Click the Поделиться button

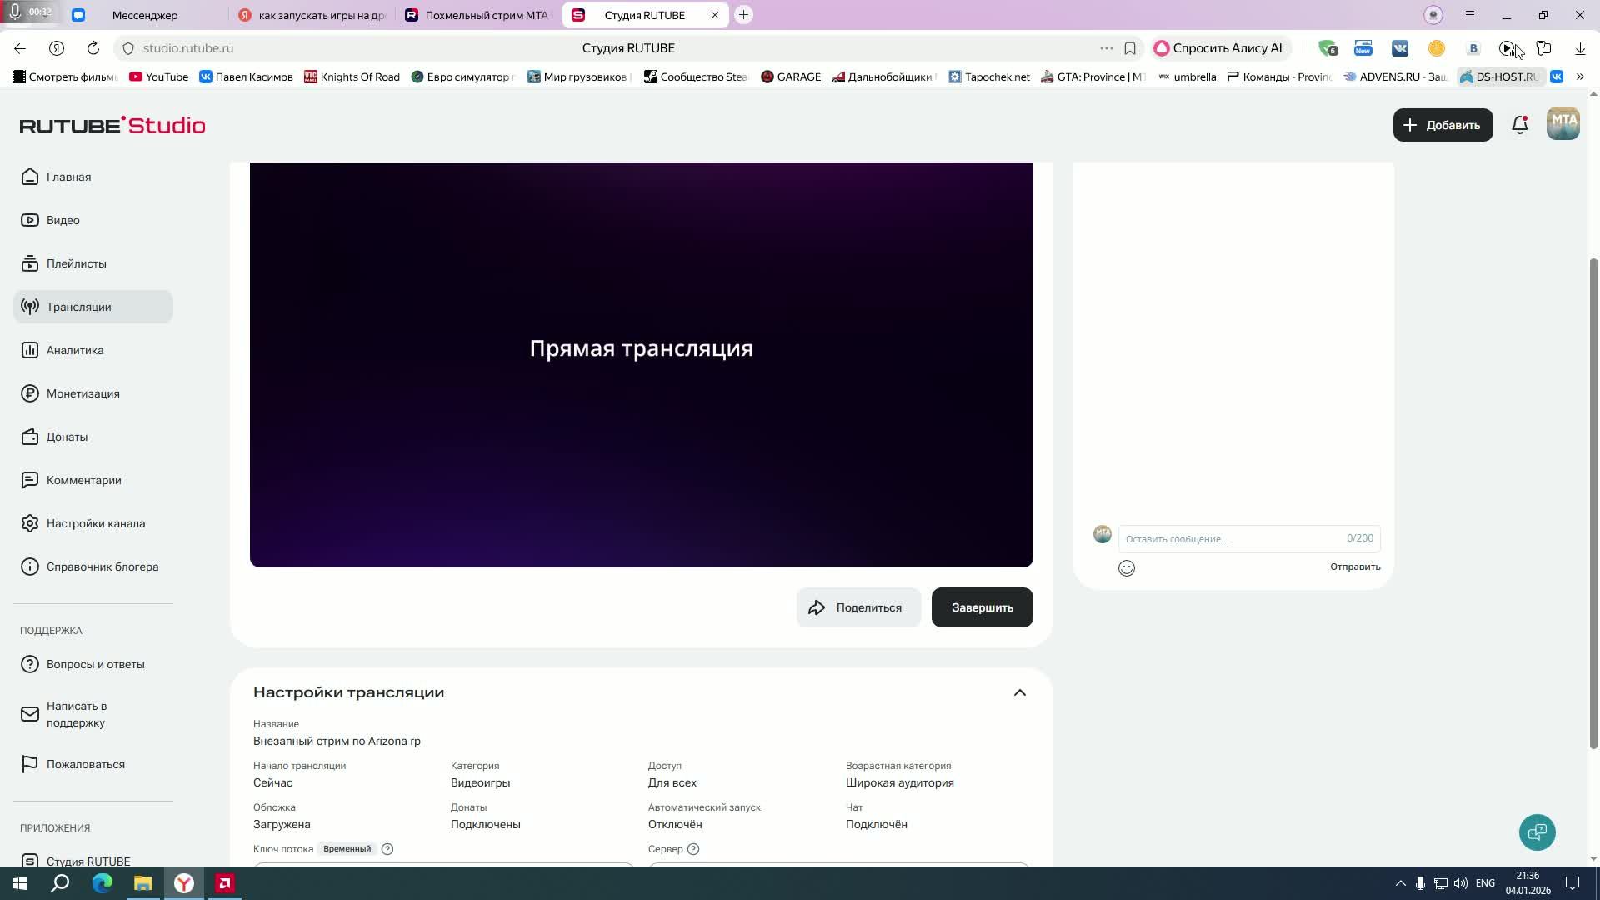(x=857, y=607)
